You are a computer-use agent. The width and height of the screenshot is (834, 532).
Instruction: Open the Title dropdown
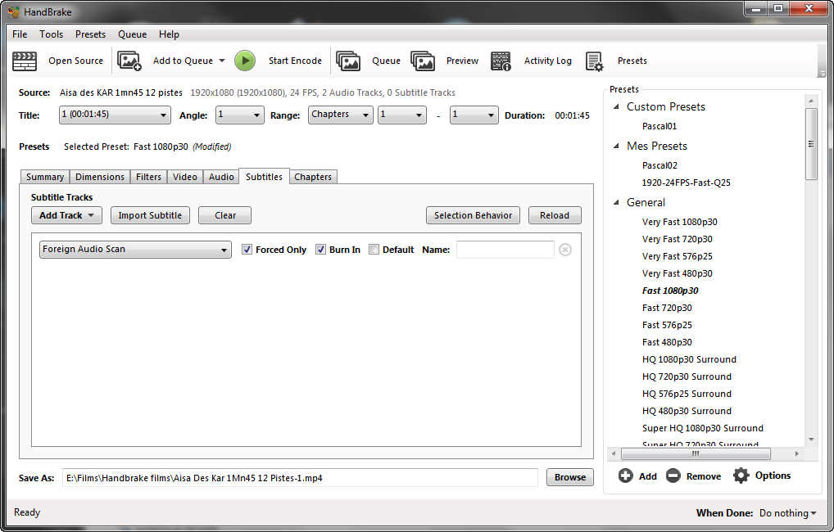click(115, 115)
